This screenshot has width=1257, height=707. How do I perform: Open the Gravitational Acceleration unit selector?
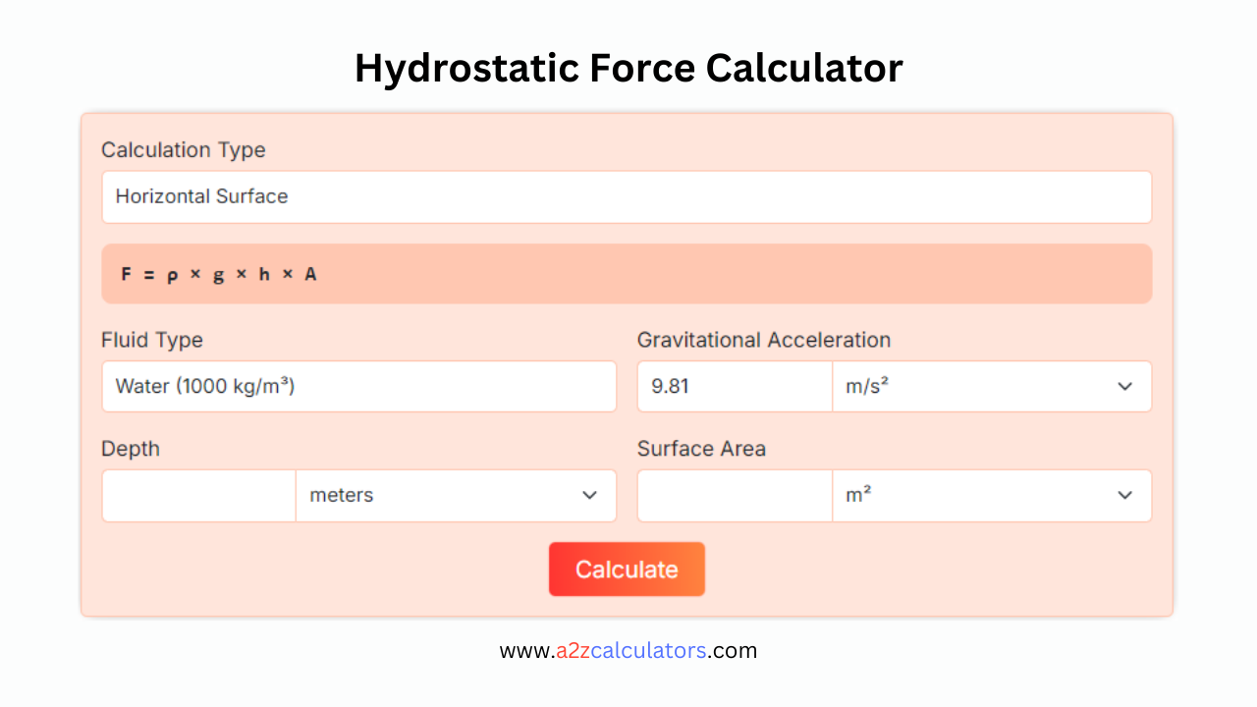click(992, 386)
